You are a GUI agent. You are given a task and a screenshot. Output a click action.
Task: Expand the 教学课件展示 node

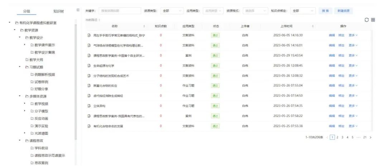pos(25,45)
